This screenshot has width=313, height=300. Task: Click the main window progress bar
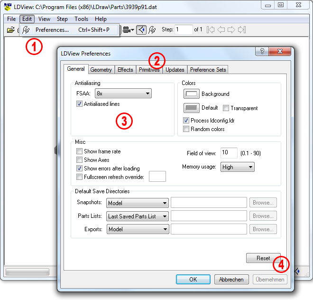pyautogui.click(x=28, y=272)
